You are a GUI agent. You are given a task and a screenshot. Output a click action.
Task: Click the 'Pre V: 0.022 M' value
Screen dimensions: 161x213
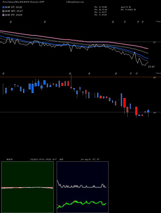coord(128,10)
